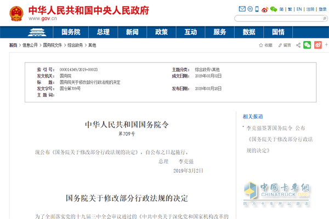
Task: Click the pencil 留言 comment icon
Action: [280, 45]
